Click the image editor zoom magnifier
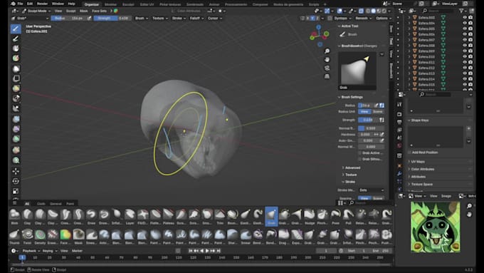The image size is (484, 273). click(x=470, y=206)
